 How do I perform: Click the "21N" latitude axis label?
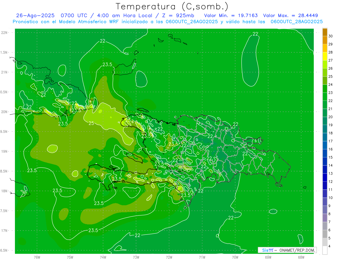pos(4,72)
